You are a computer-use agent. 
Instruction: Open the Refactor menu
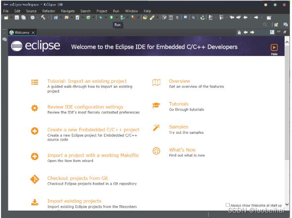49,11
